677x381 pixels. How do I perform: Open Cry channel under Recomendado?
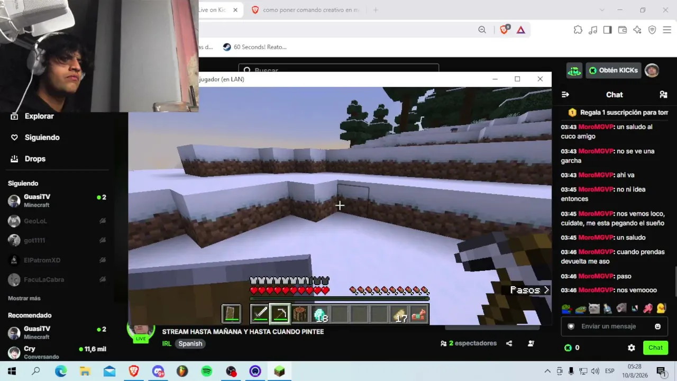[x=57, y=352]
